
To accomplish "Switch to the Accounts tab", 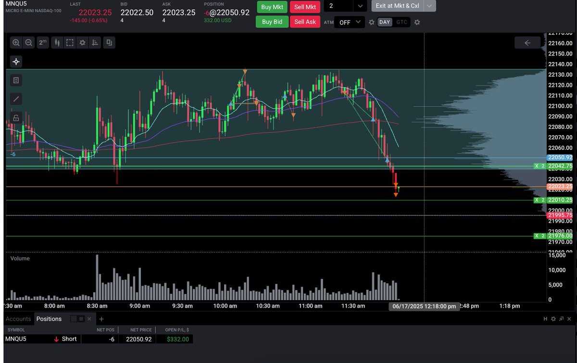I will pyautogui.click(x=18, y=319).
